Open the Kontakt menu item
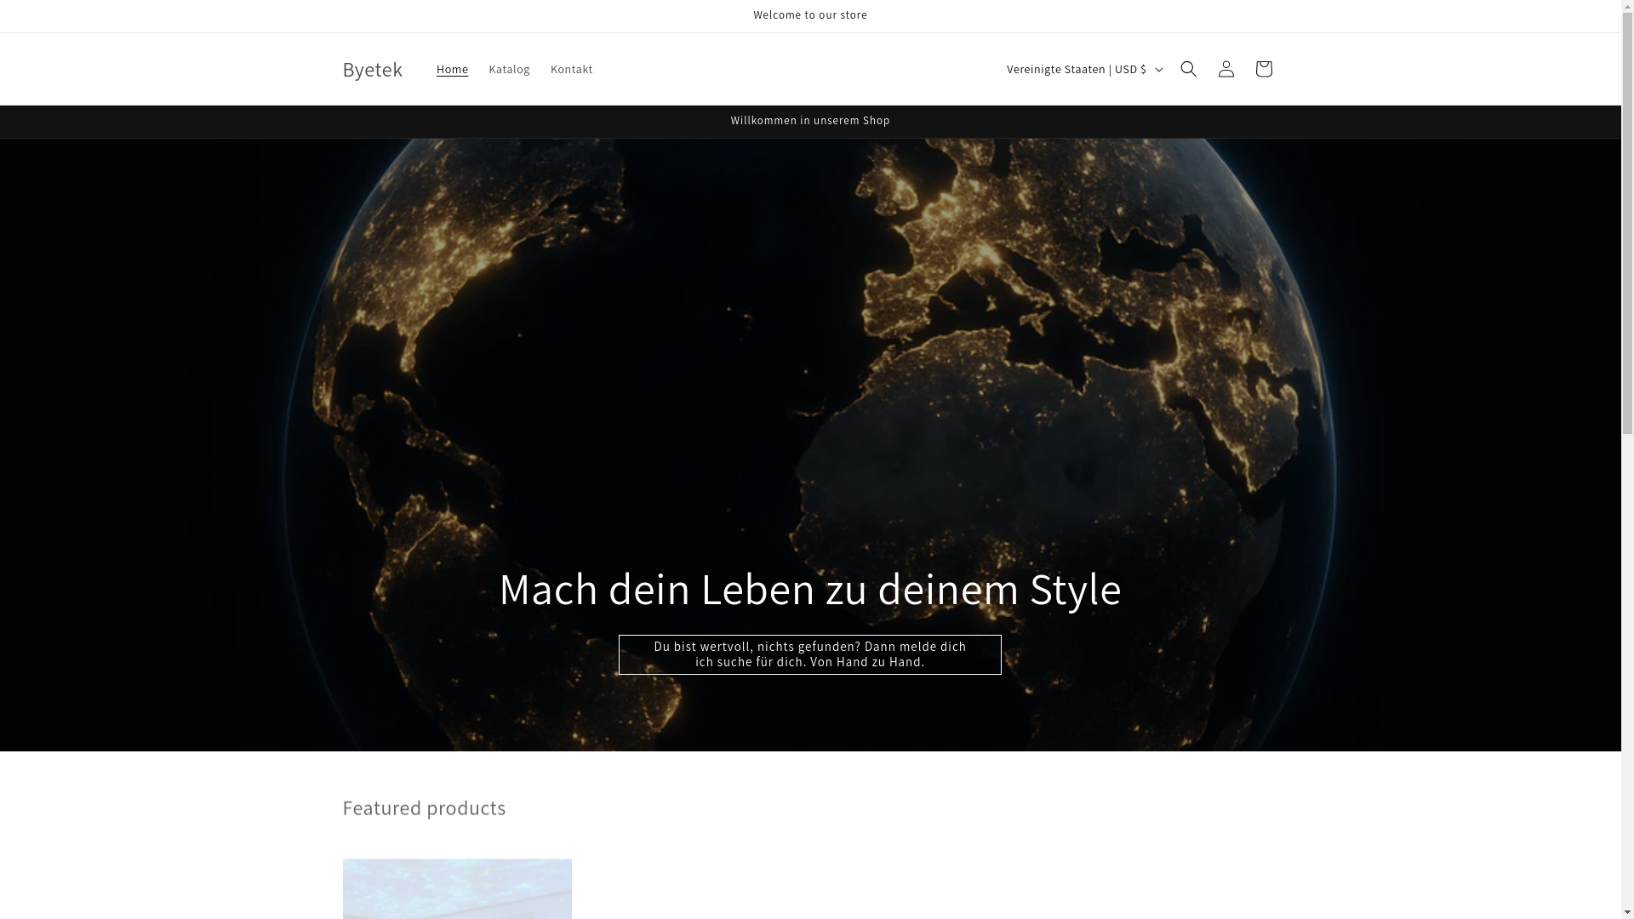1634x919 pixels. (x=571, y=69)
